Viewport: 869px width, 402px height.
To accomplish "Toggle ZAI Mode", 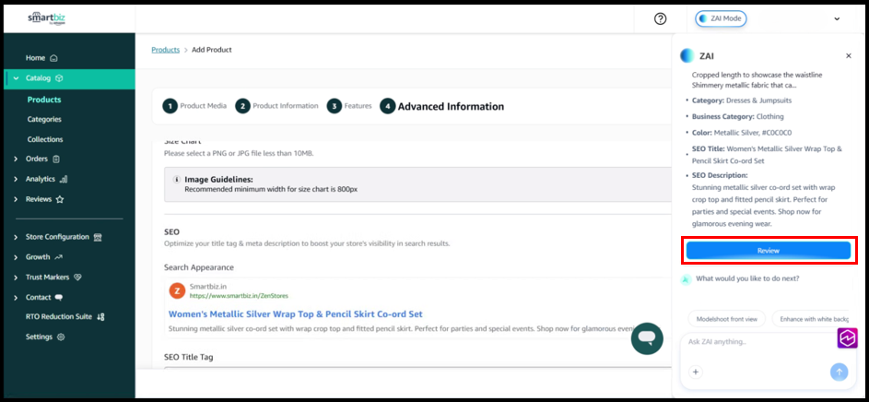I will pyautogui.click(x=720, y=18).
